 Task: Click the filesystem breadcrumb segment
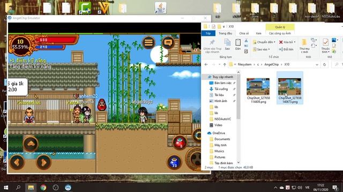(244, 65)
